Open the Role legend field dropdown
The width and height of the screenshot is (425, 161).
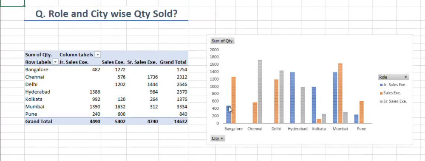(393, 77)
